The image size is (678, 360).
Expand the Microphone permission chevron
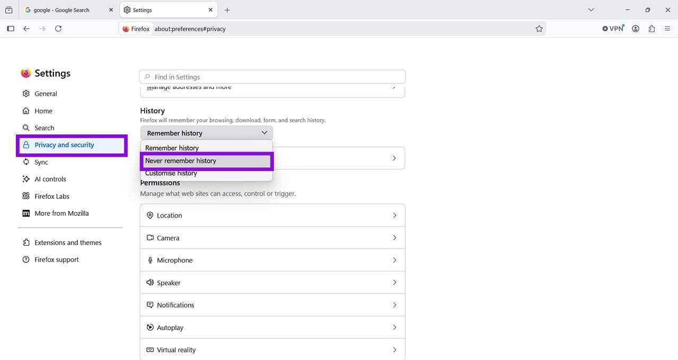click(x=395, y=260)
